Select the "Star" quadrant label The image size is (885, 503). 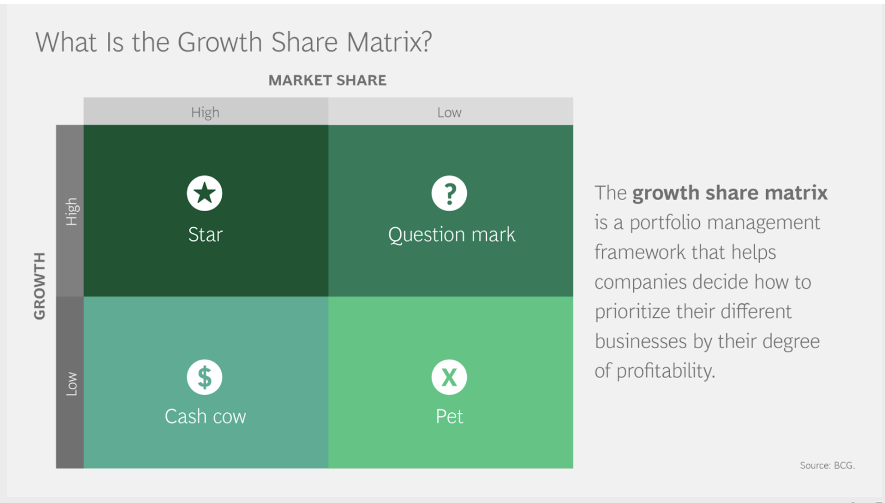[205, 234]
